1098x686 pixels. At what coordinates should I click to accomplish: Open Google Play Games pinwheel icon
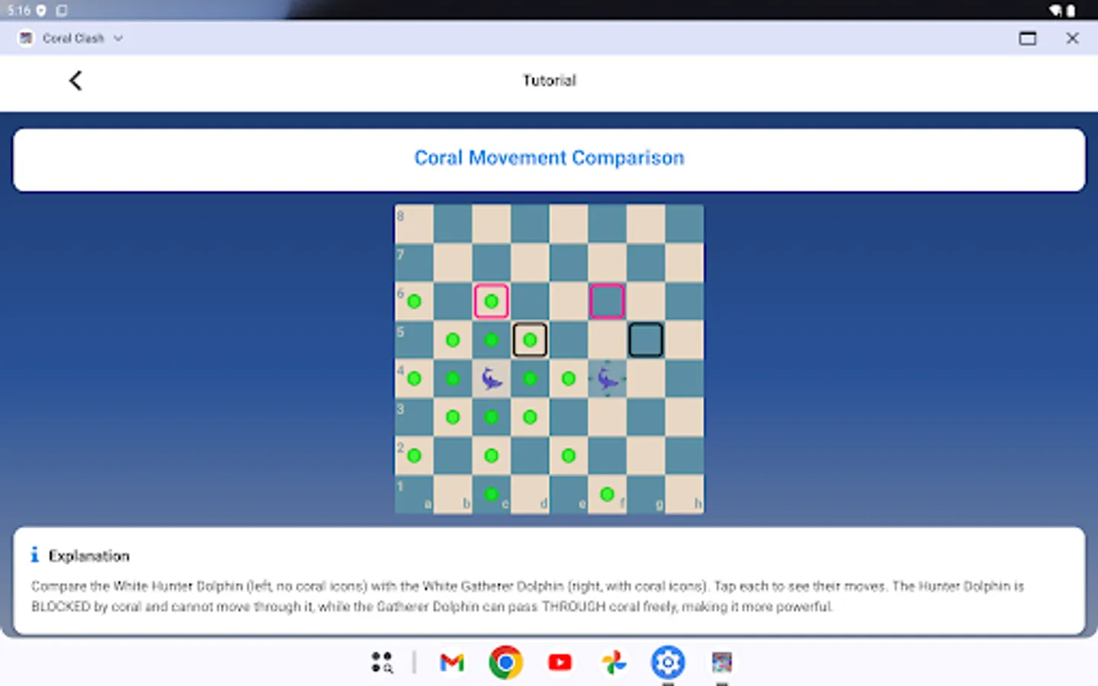click(x=614, y=662)
